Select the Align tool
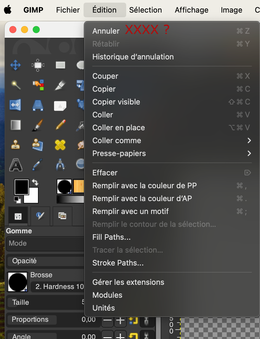260x339 pixels. pos(38,65)
